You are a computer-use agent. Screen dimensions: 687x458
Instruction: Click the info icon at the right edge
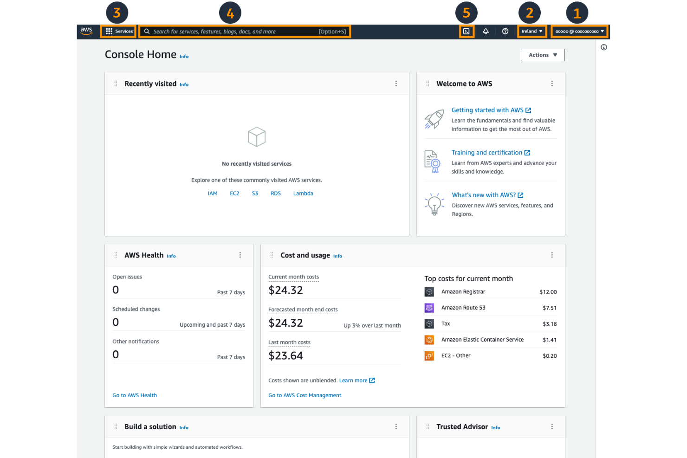pyautogui.click(x=604, y=47)
